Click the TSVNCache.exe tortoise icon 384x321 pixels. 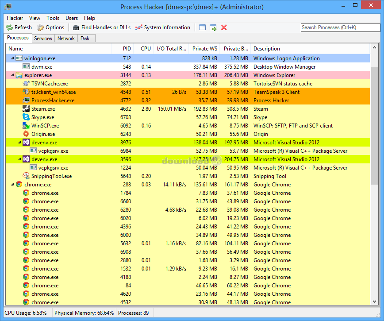(x=26, y=83)
